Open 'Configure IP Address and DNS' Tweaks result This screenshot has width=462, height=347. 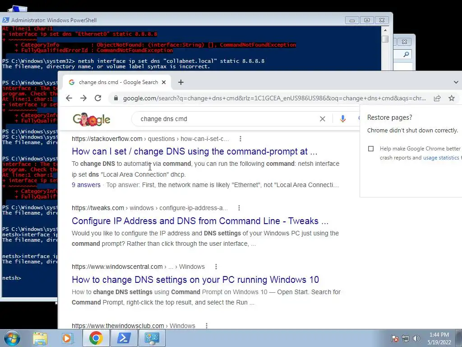click(200, 221)
